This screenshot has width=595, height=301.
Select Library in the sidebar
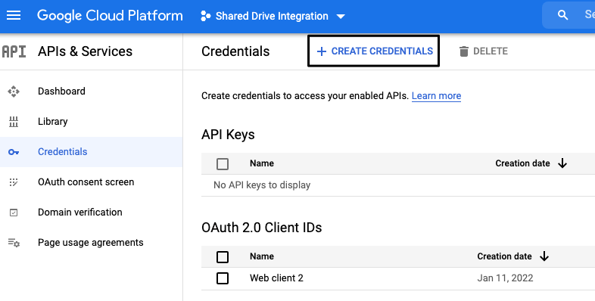pyautogui.click(x=53, y=121)
